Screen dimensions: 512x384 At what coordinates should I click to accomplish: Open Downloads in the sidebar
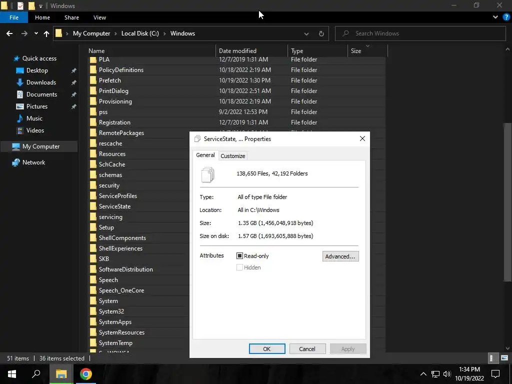point(41,82)
